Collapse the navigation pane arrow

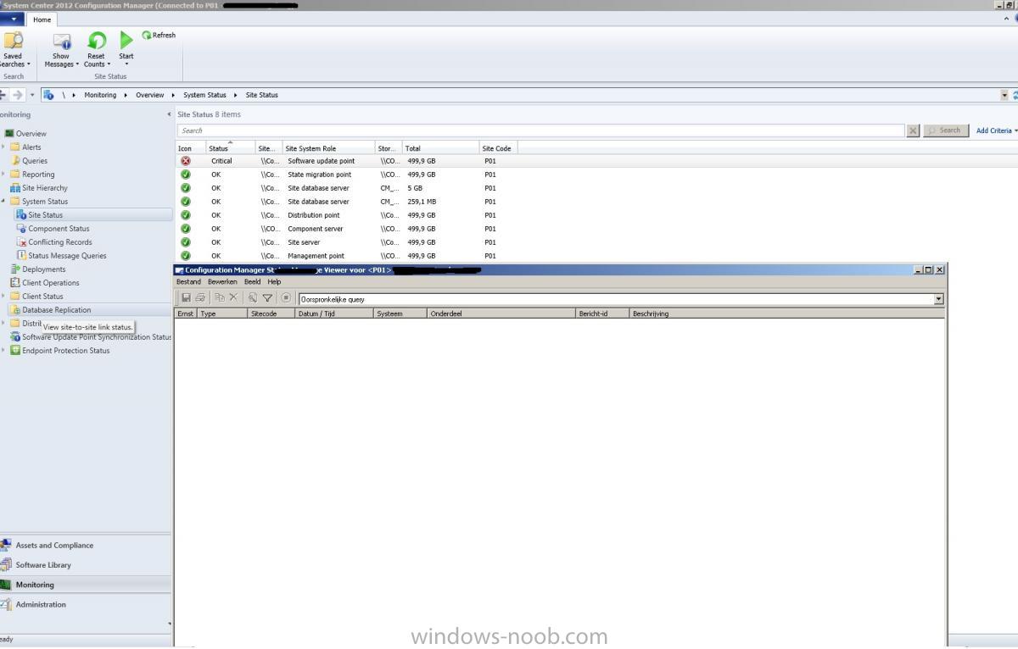[x=169, y=114]
